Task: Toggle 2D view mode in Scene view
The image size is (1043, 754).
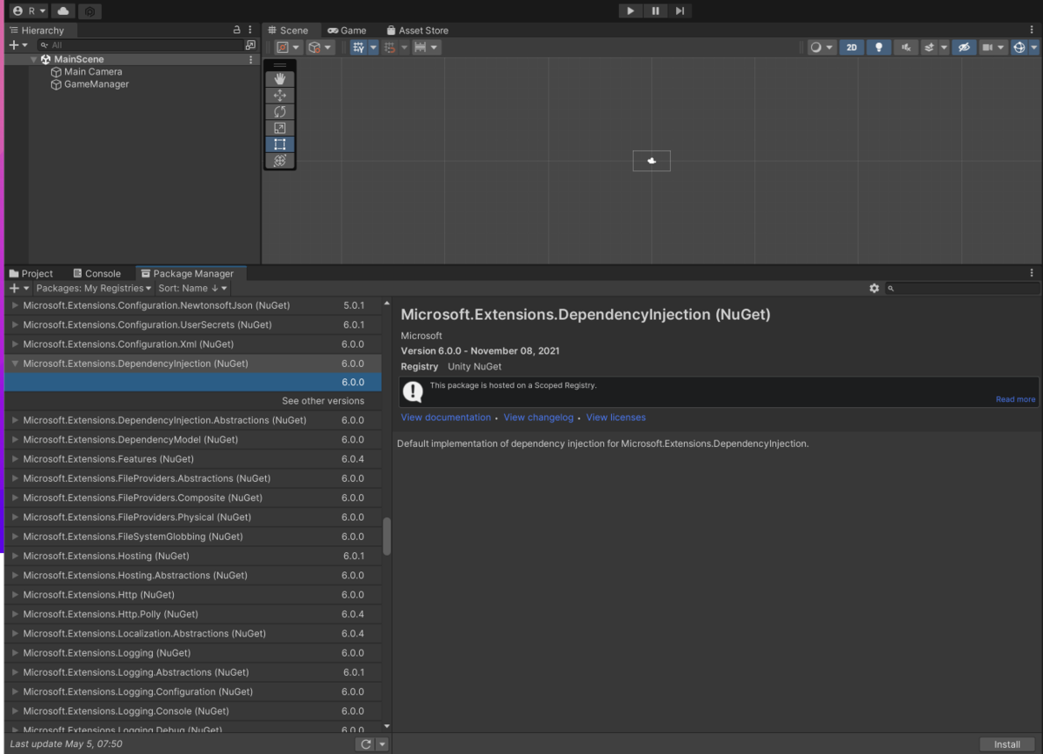Action: (x=851, y=47)
